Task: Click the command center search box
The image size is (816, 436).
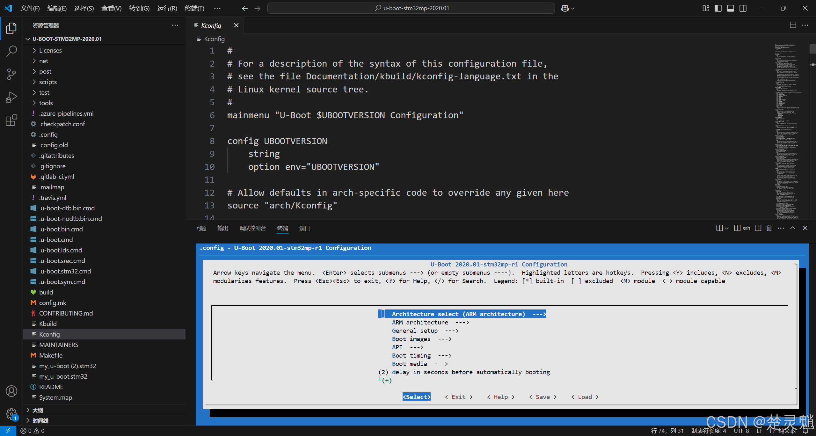Action: 411,8
